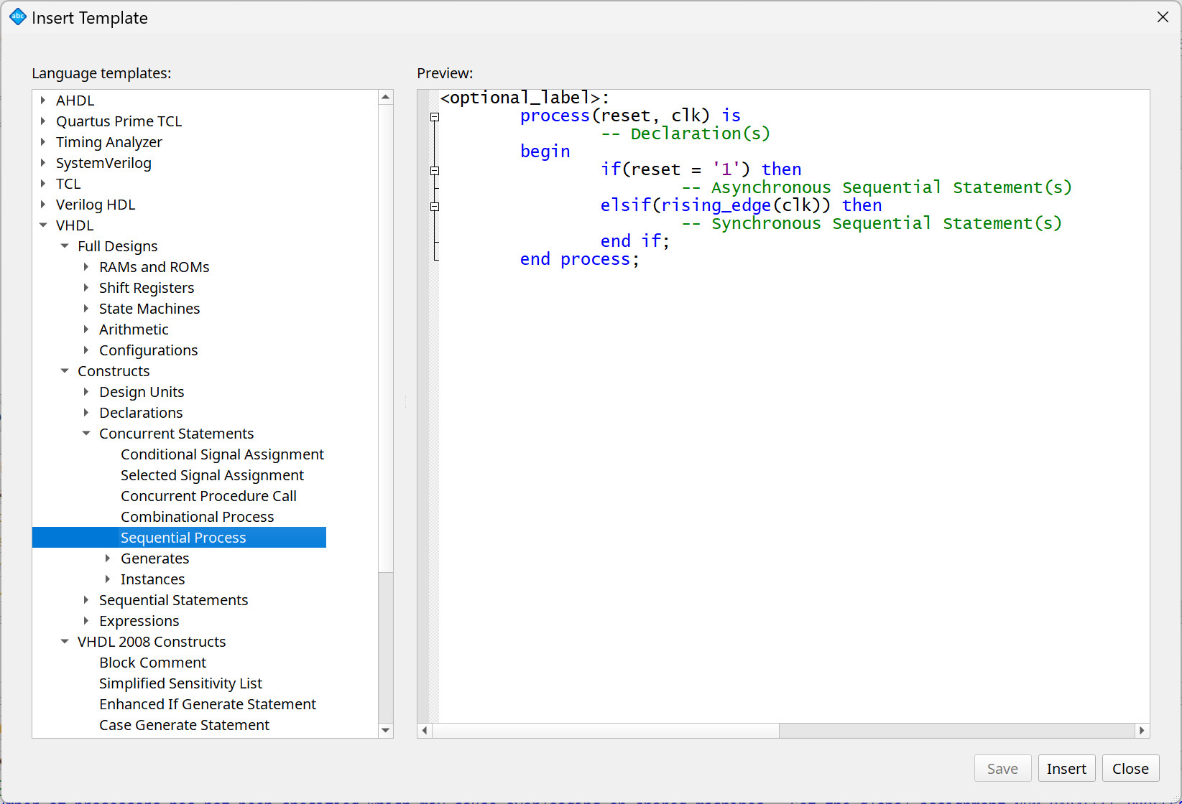Viewport: 1182px width, 804px height.
Task: Click preview horizontal scroll left arrow
Action: coord(425,730)
